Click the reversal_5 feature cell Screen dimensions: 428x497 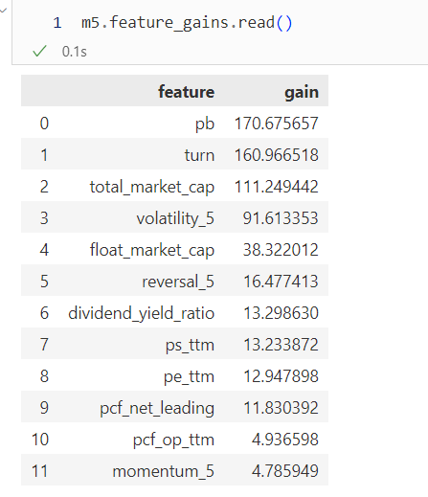click(x=178, y=282)
